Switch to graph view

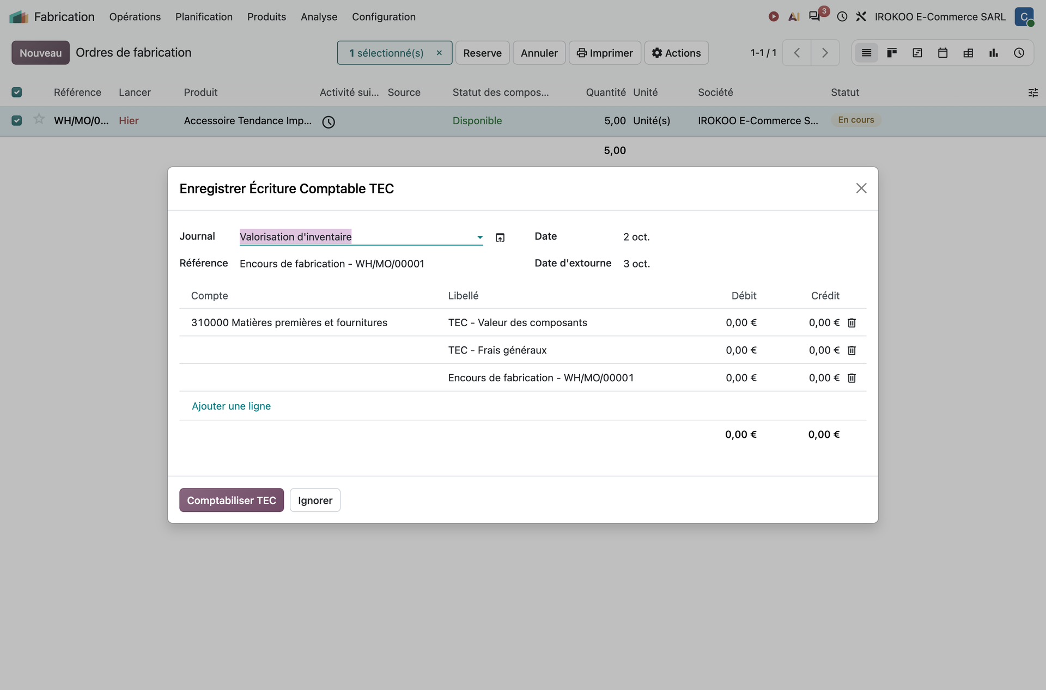pyautogui.click(x=994, y=53)
